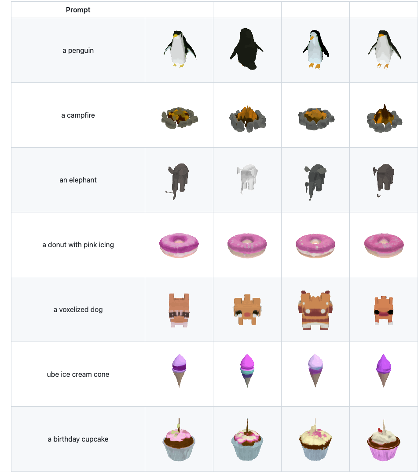Open the first pink donut image
Viewport: 418px width, 472px height.
[179, 245]
